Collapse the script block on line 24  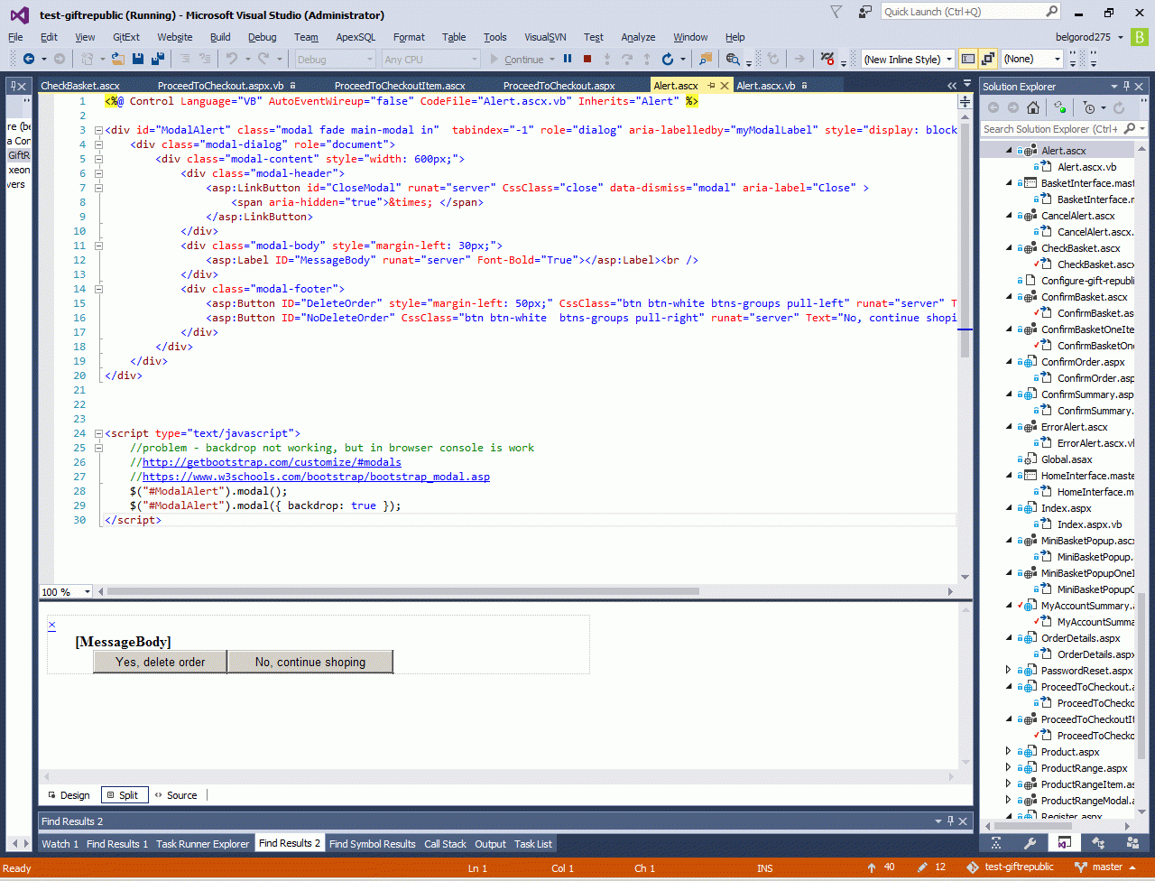(x=98, y=433)
